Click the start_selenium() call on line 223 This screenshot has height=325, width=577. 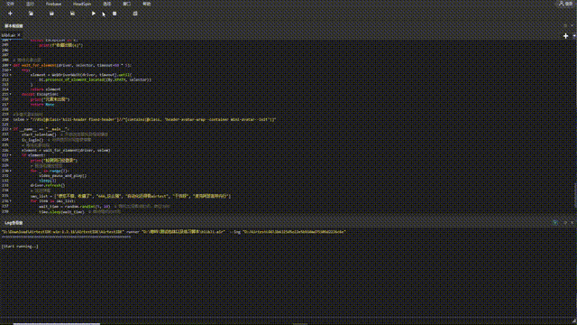tap(39, 135)
